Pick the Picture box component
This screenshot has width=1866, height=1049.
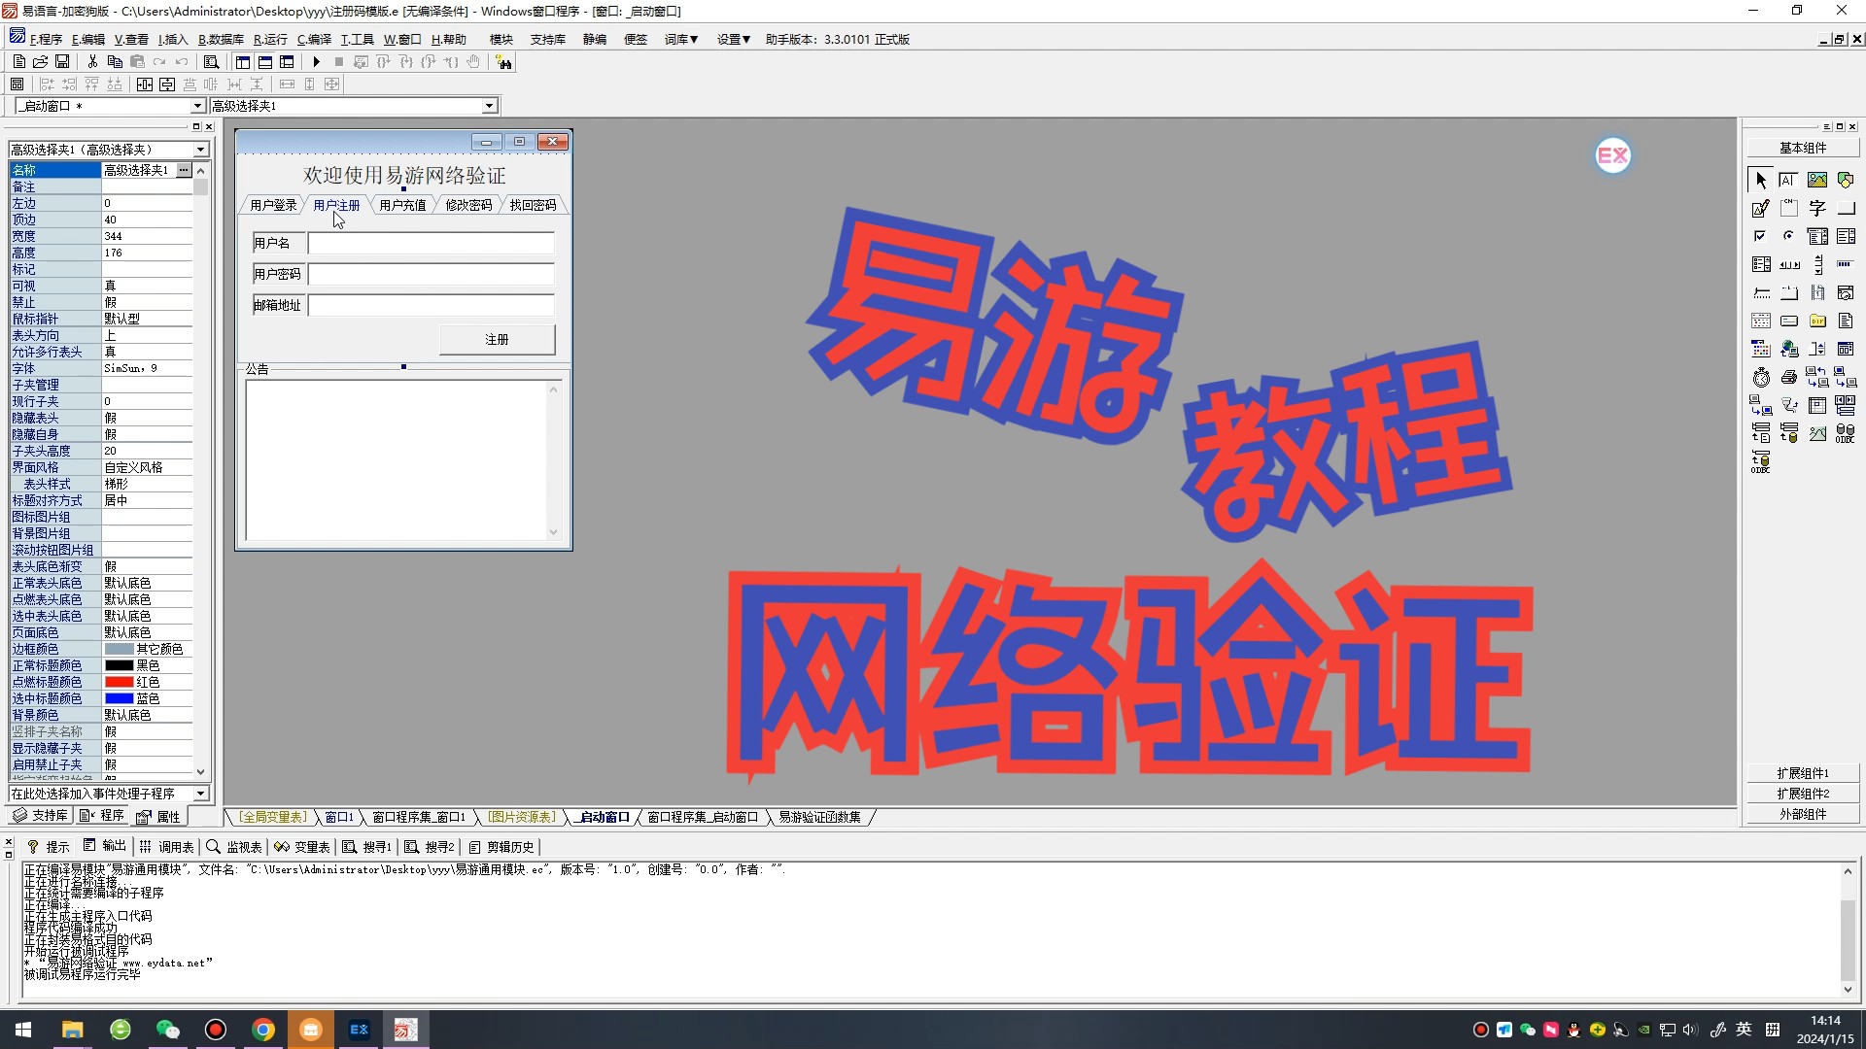[1816, 180]
